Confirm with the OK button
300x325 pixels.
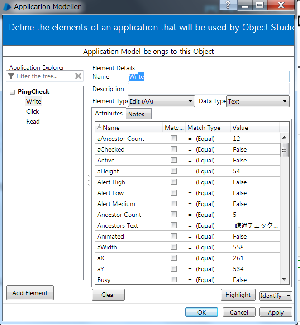tap(202, 312)
